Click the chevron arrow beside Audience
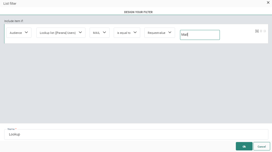 click(x=26, y=33)
